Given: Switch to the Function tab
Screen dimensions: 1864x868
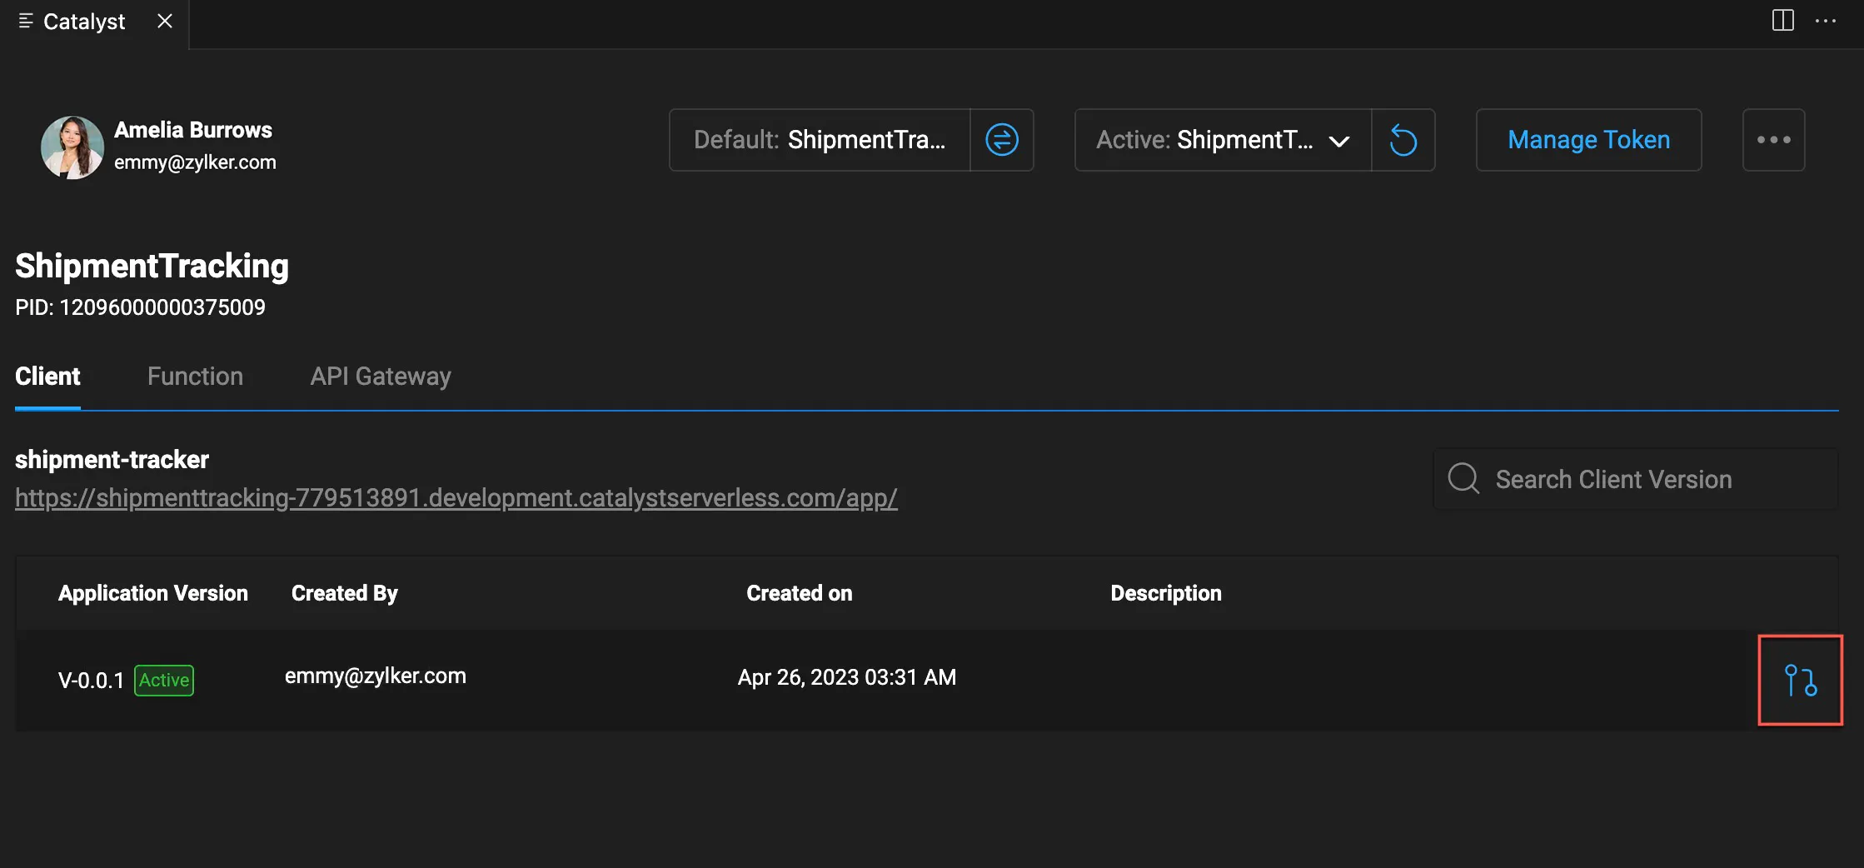Looking at the screenshot, I should click(x=195, y=377).
